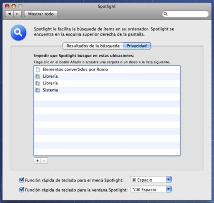Click document icon beside Elementos convertidos por Roxio

point(38,70)
